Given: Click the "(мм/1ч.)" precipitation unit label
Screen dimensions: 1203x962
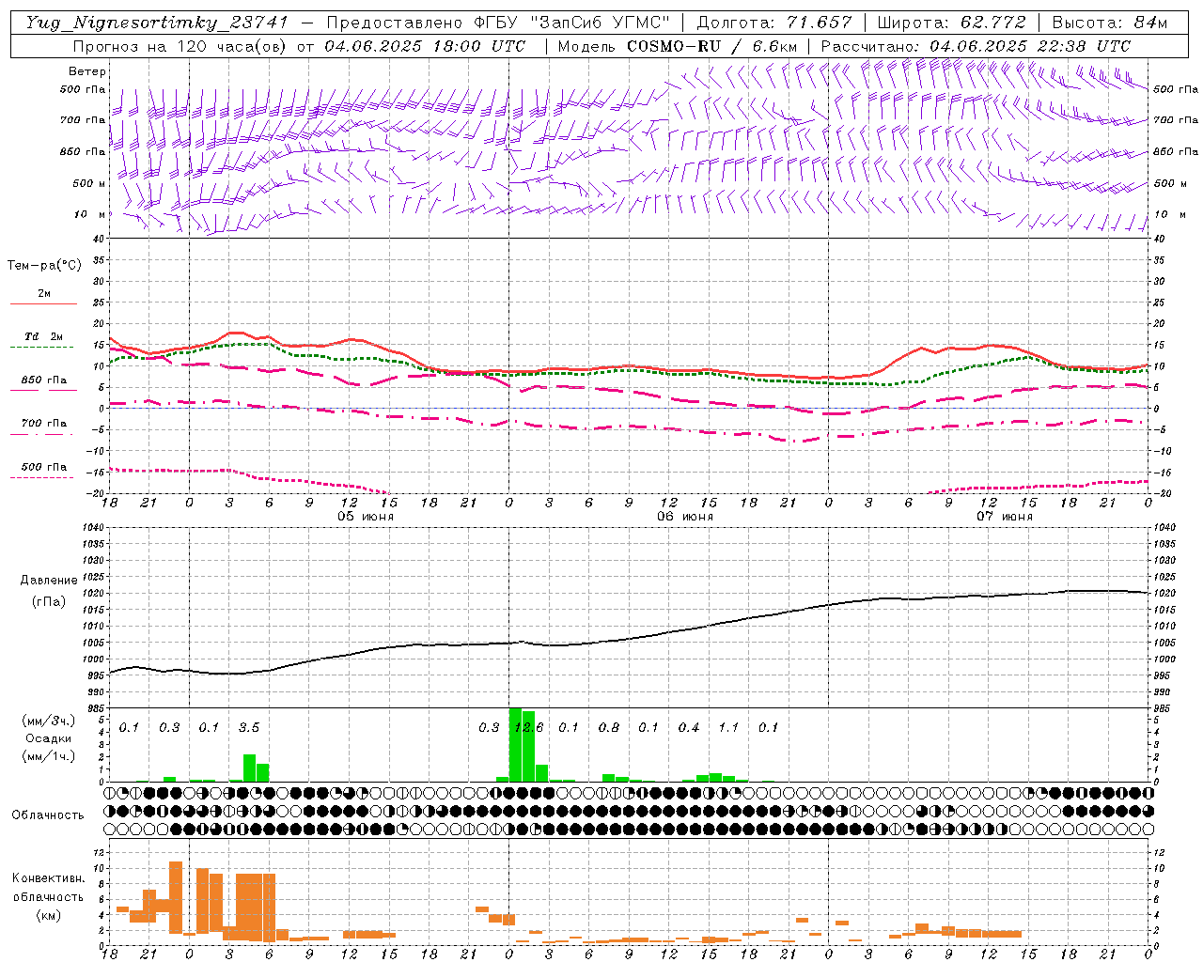Looking at the screenshot, I should pyautogui.click(x=49, y=756).
